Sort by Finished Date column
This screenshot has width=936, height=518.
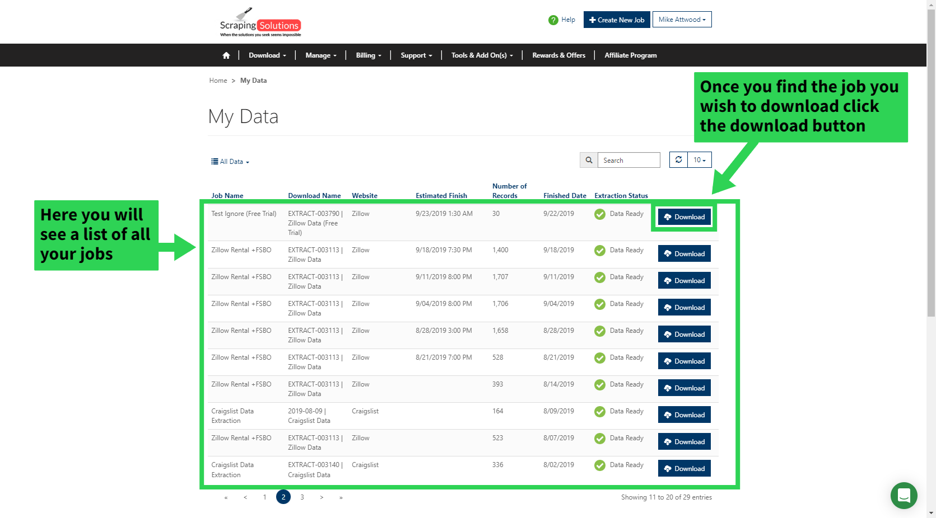click(x=565, y=196)
